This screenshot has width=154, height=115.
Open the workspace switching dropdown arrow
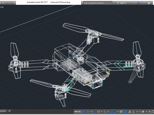click(x=146, y=111)
